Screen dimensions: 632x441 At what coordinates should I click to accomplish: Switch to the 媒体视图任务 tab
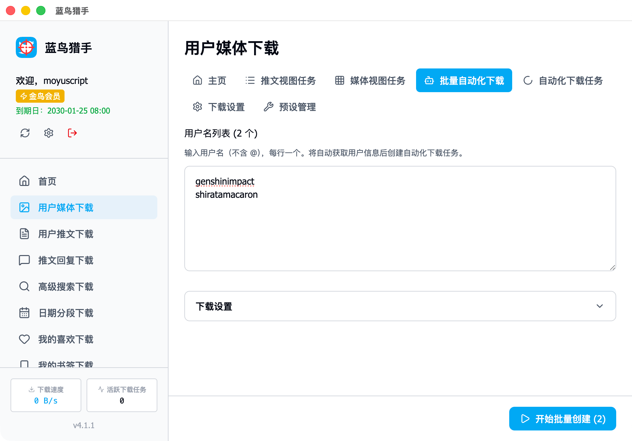tap(370, 81)
